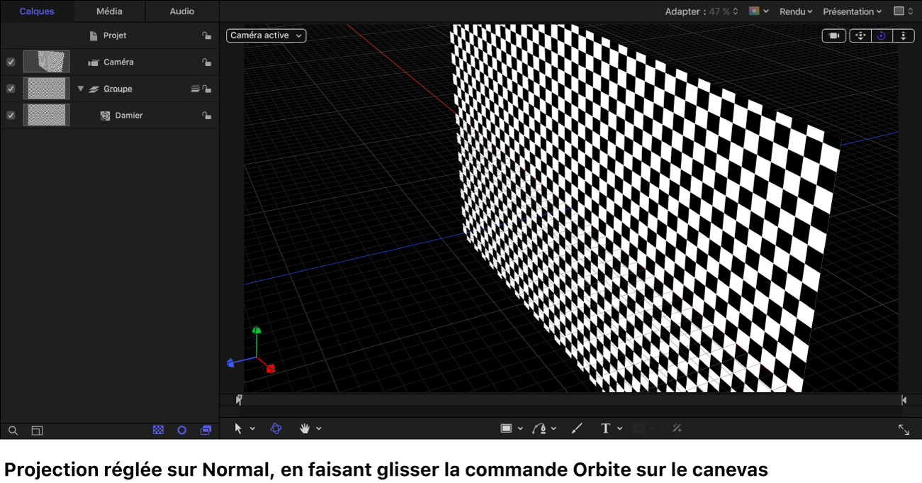The image size is (922, 483).
Task: Collapse the Groupe disclosure triangle
Action: point(81,89)
